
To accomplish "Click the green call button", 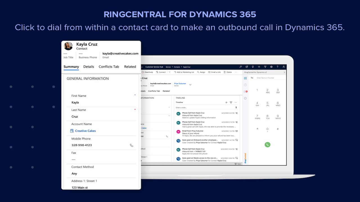I will [x=267, y=144].
